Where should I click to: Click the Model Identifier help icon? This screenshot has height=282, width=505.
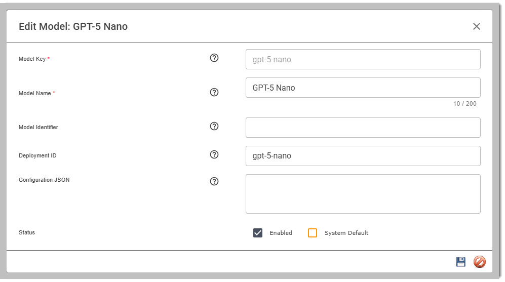click(x=214, y=127)
